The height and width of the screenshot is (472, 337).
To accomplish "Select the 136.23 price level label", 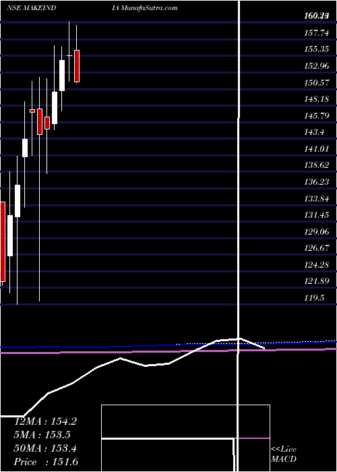I will [x=316, y=182].
